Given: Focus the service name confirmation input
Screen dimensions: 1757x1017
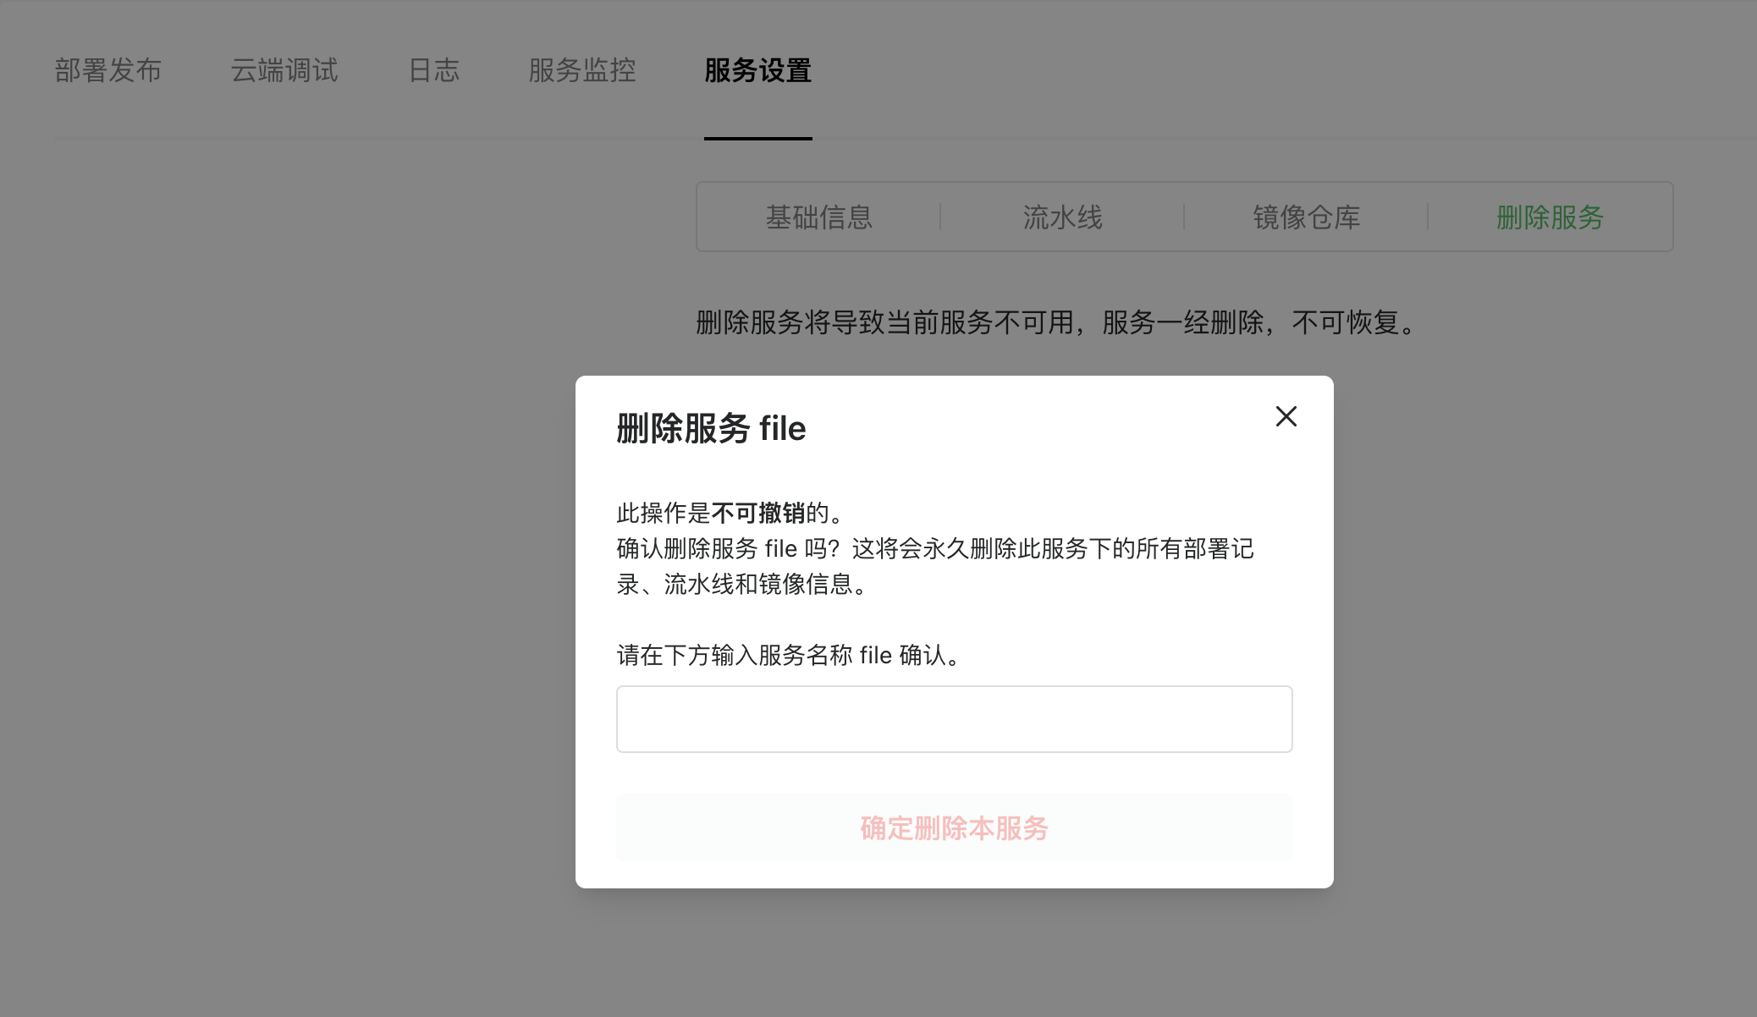Looking at the screenshot, I should click(x=954, y=719).
